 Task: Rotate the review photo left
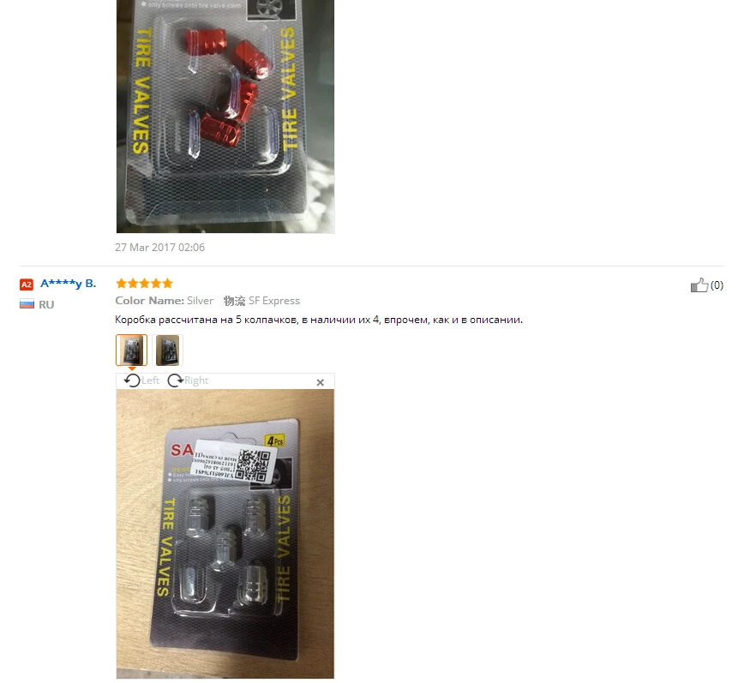(x=141, y=380)
